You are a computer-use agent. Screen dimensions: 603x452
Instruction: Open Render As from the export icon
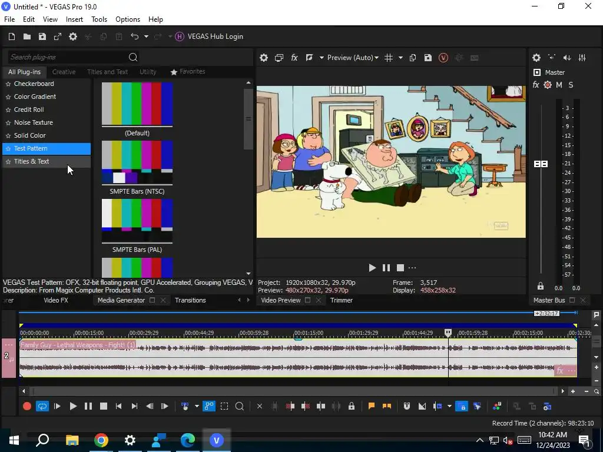(58, 36)
